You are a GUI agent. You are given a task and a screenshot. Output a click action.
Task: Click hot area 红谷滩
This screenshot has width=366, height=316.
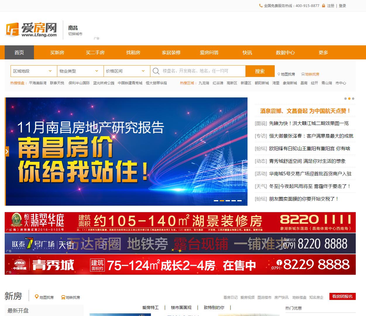(218, 83)
